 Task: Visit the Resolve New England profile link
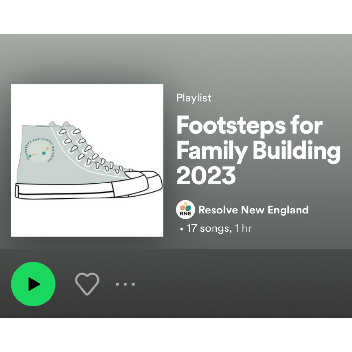[253, 210]
